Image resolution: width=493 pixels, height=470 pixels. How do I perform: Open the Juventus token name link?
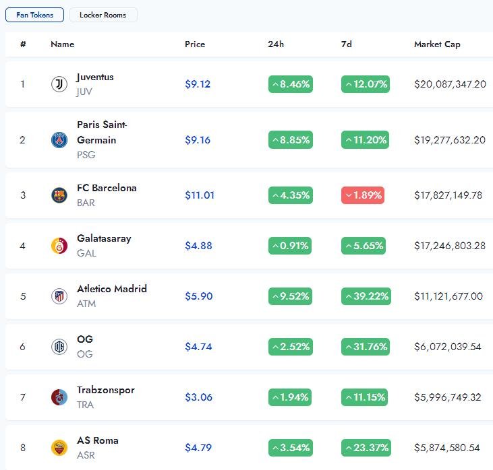click(x=95, y=77)
